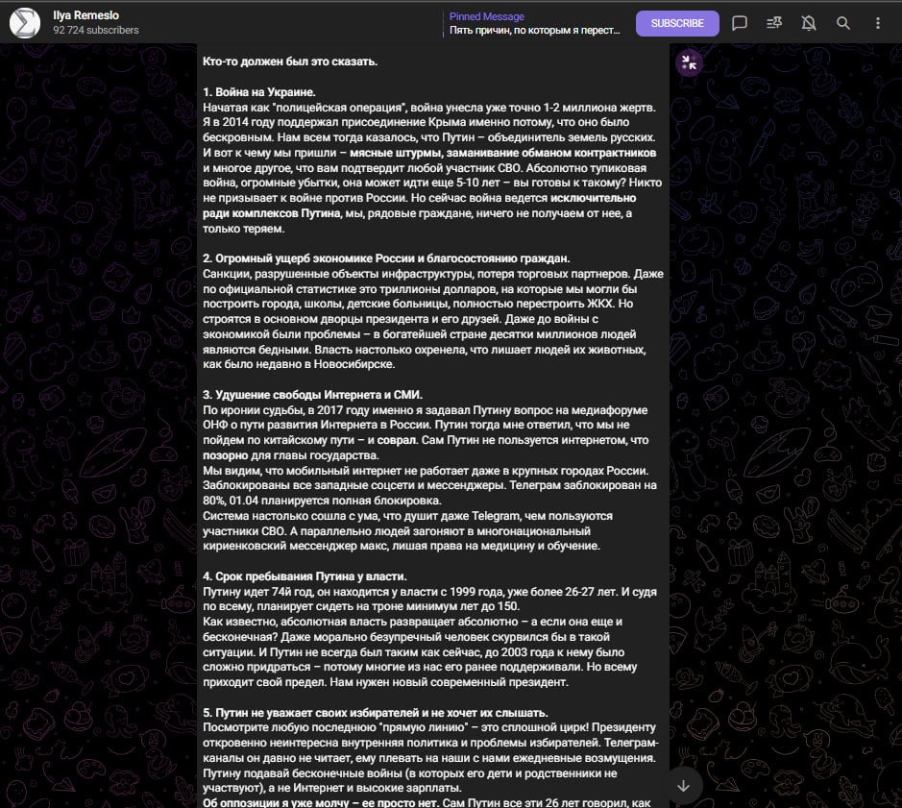Click the heading "Кто-то должен был это сказать"

[290, 62]
